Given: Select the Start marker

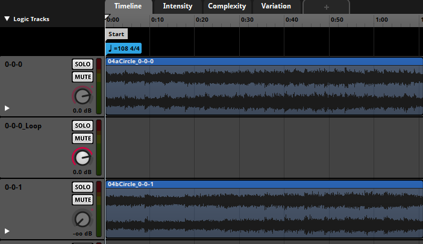Looking at the screenshot, I should coord(116,34).
